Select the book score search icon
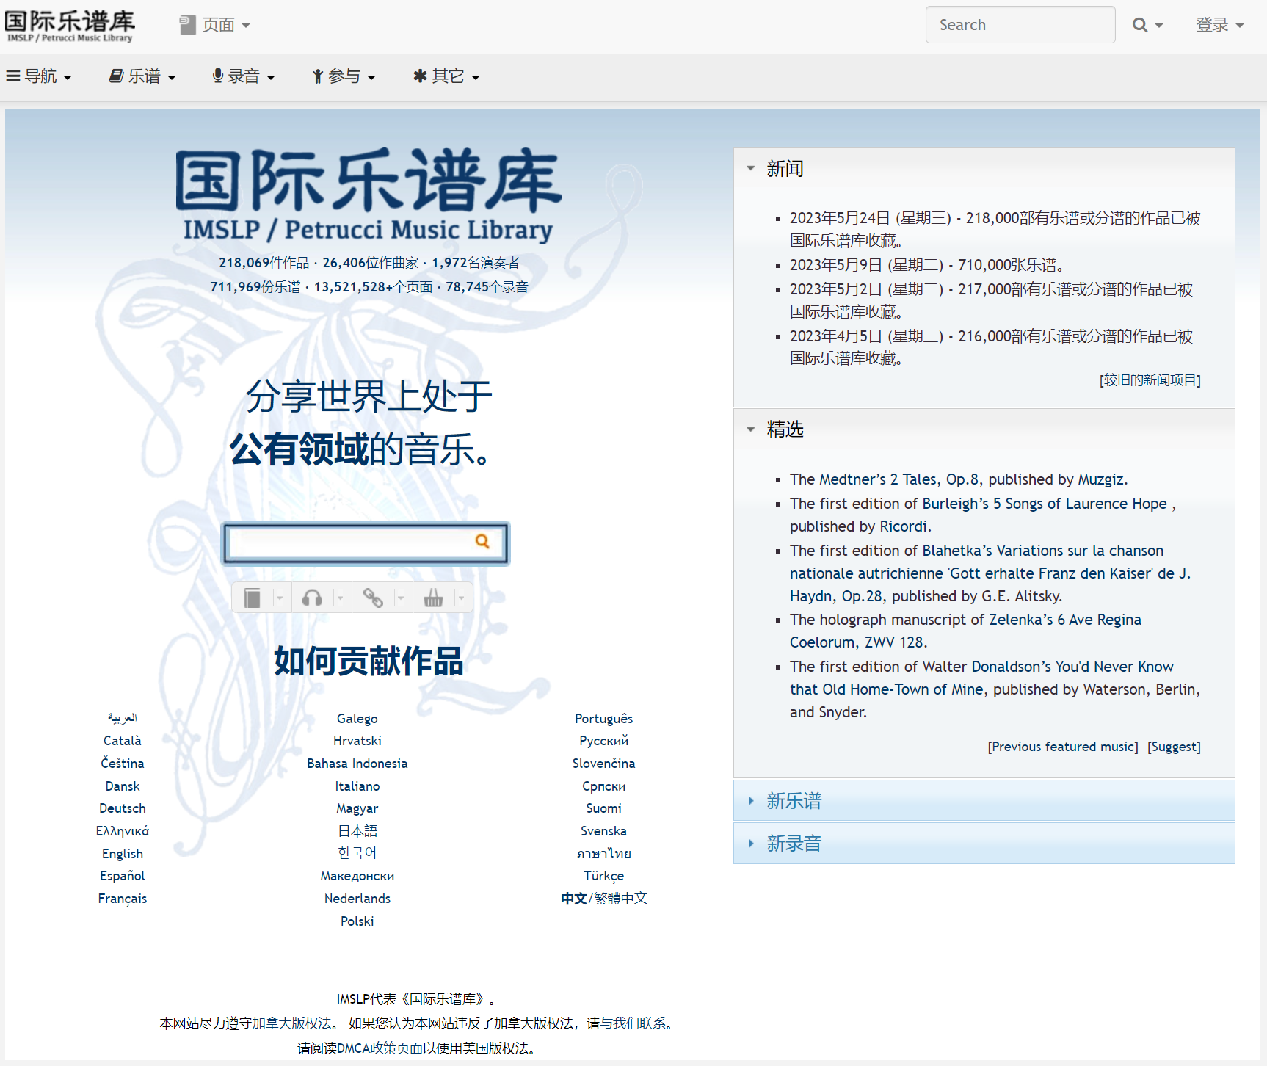The height and width of the screenshot is (1066, 1267). tap(253, 598)
